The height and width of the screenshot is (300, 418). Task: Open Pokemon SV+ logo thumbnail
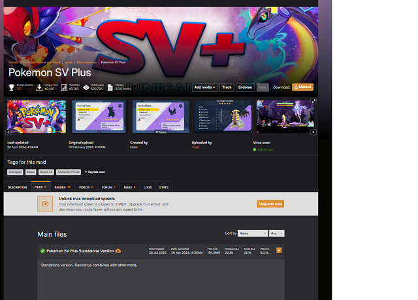pyautogui.click(x=37, y=117)
